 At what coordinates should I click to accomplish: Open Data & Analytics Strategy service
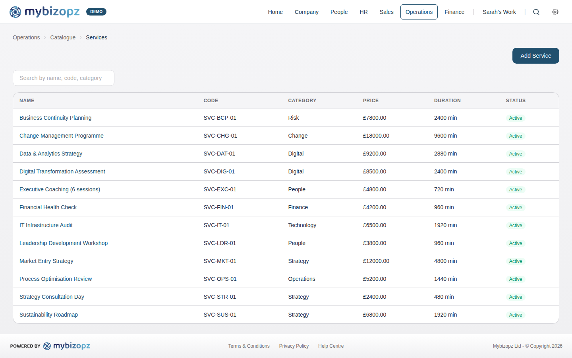coord(51,154)
